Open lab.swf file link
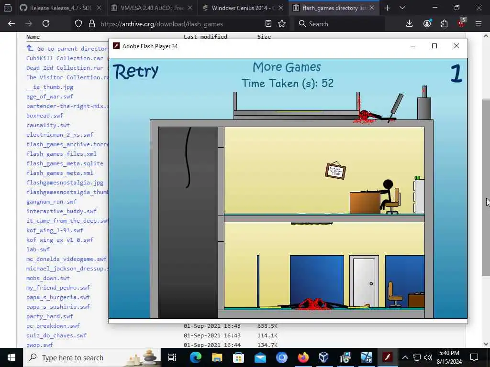This screenshot has width=490, height=367. 38,249
